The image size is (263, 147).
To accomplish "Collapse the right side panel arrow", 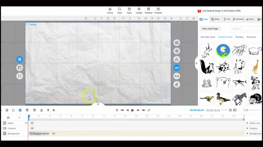I will (196, 63).
